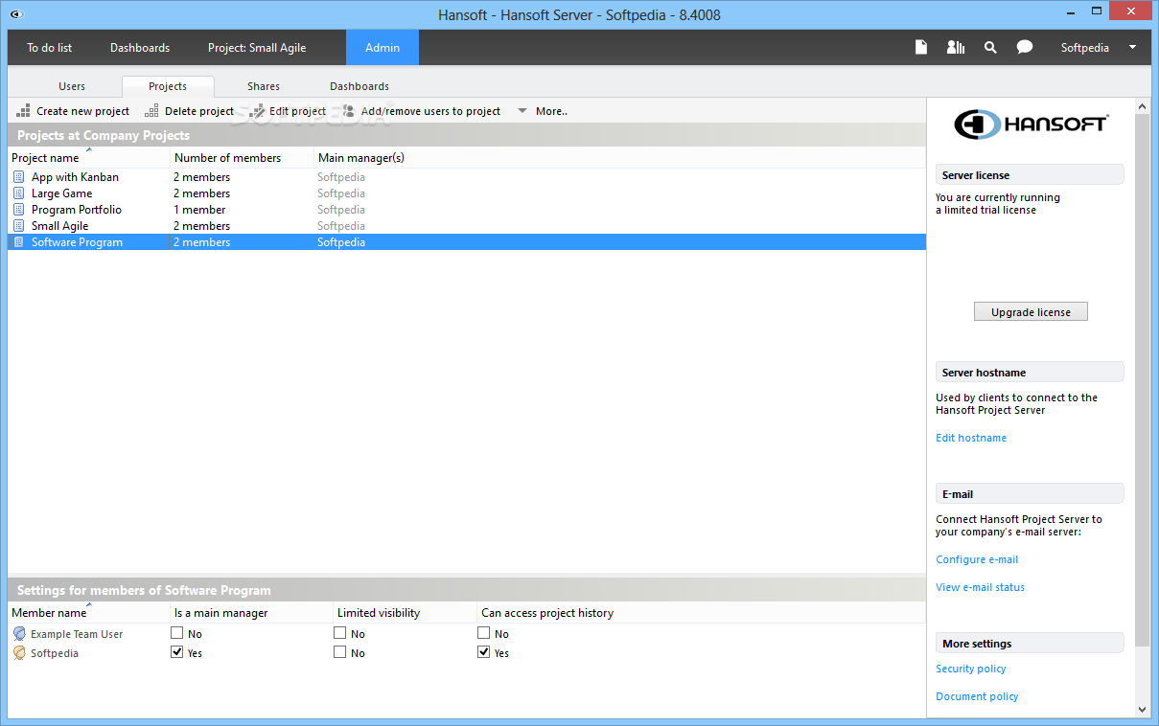Click the Add/remove users icon

point(349,111)
